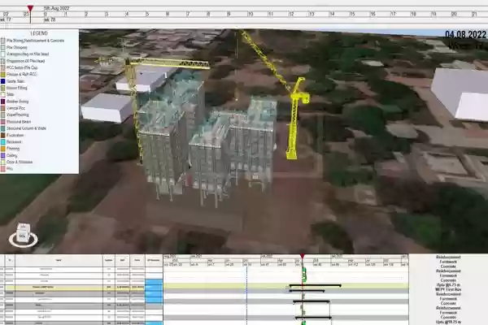Click the 'Pile Boring, Reinforcement & Concrete' legend entry
Screen dimensions: 488x325
(x=35, y=41)
